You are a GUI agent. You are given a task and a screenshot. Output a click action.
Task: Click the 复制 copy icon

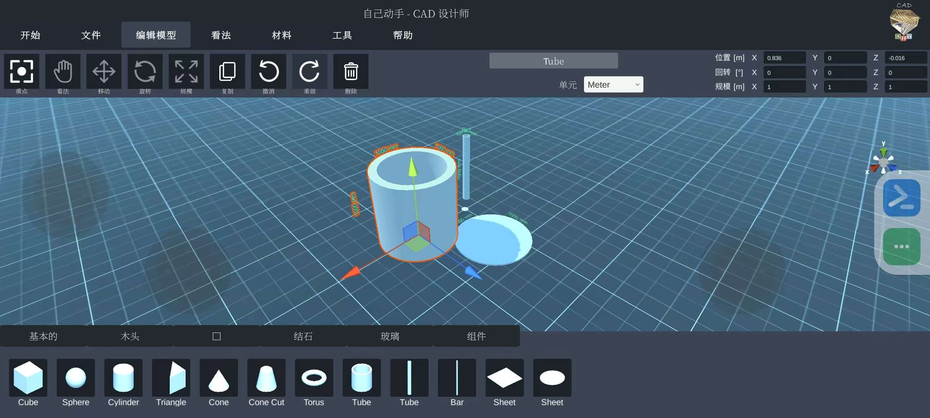tap(227, 71)
